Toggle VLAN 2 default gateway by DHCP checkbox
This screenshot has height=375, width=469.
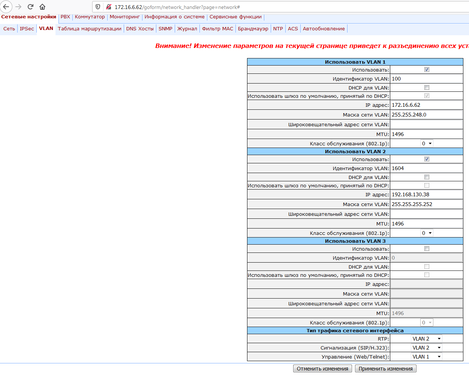[427, 185]
